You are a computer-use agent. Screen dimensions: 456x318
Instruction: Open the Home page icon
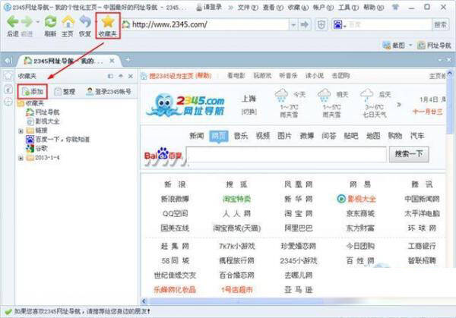[x=68, y=22]
